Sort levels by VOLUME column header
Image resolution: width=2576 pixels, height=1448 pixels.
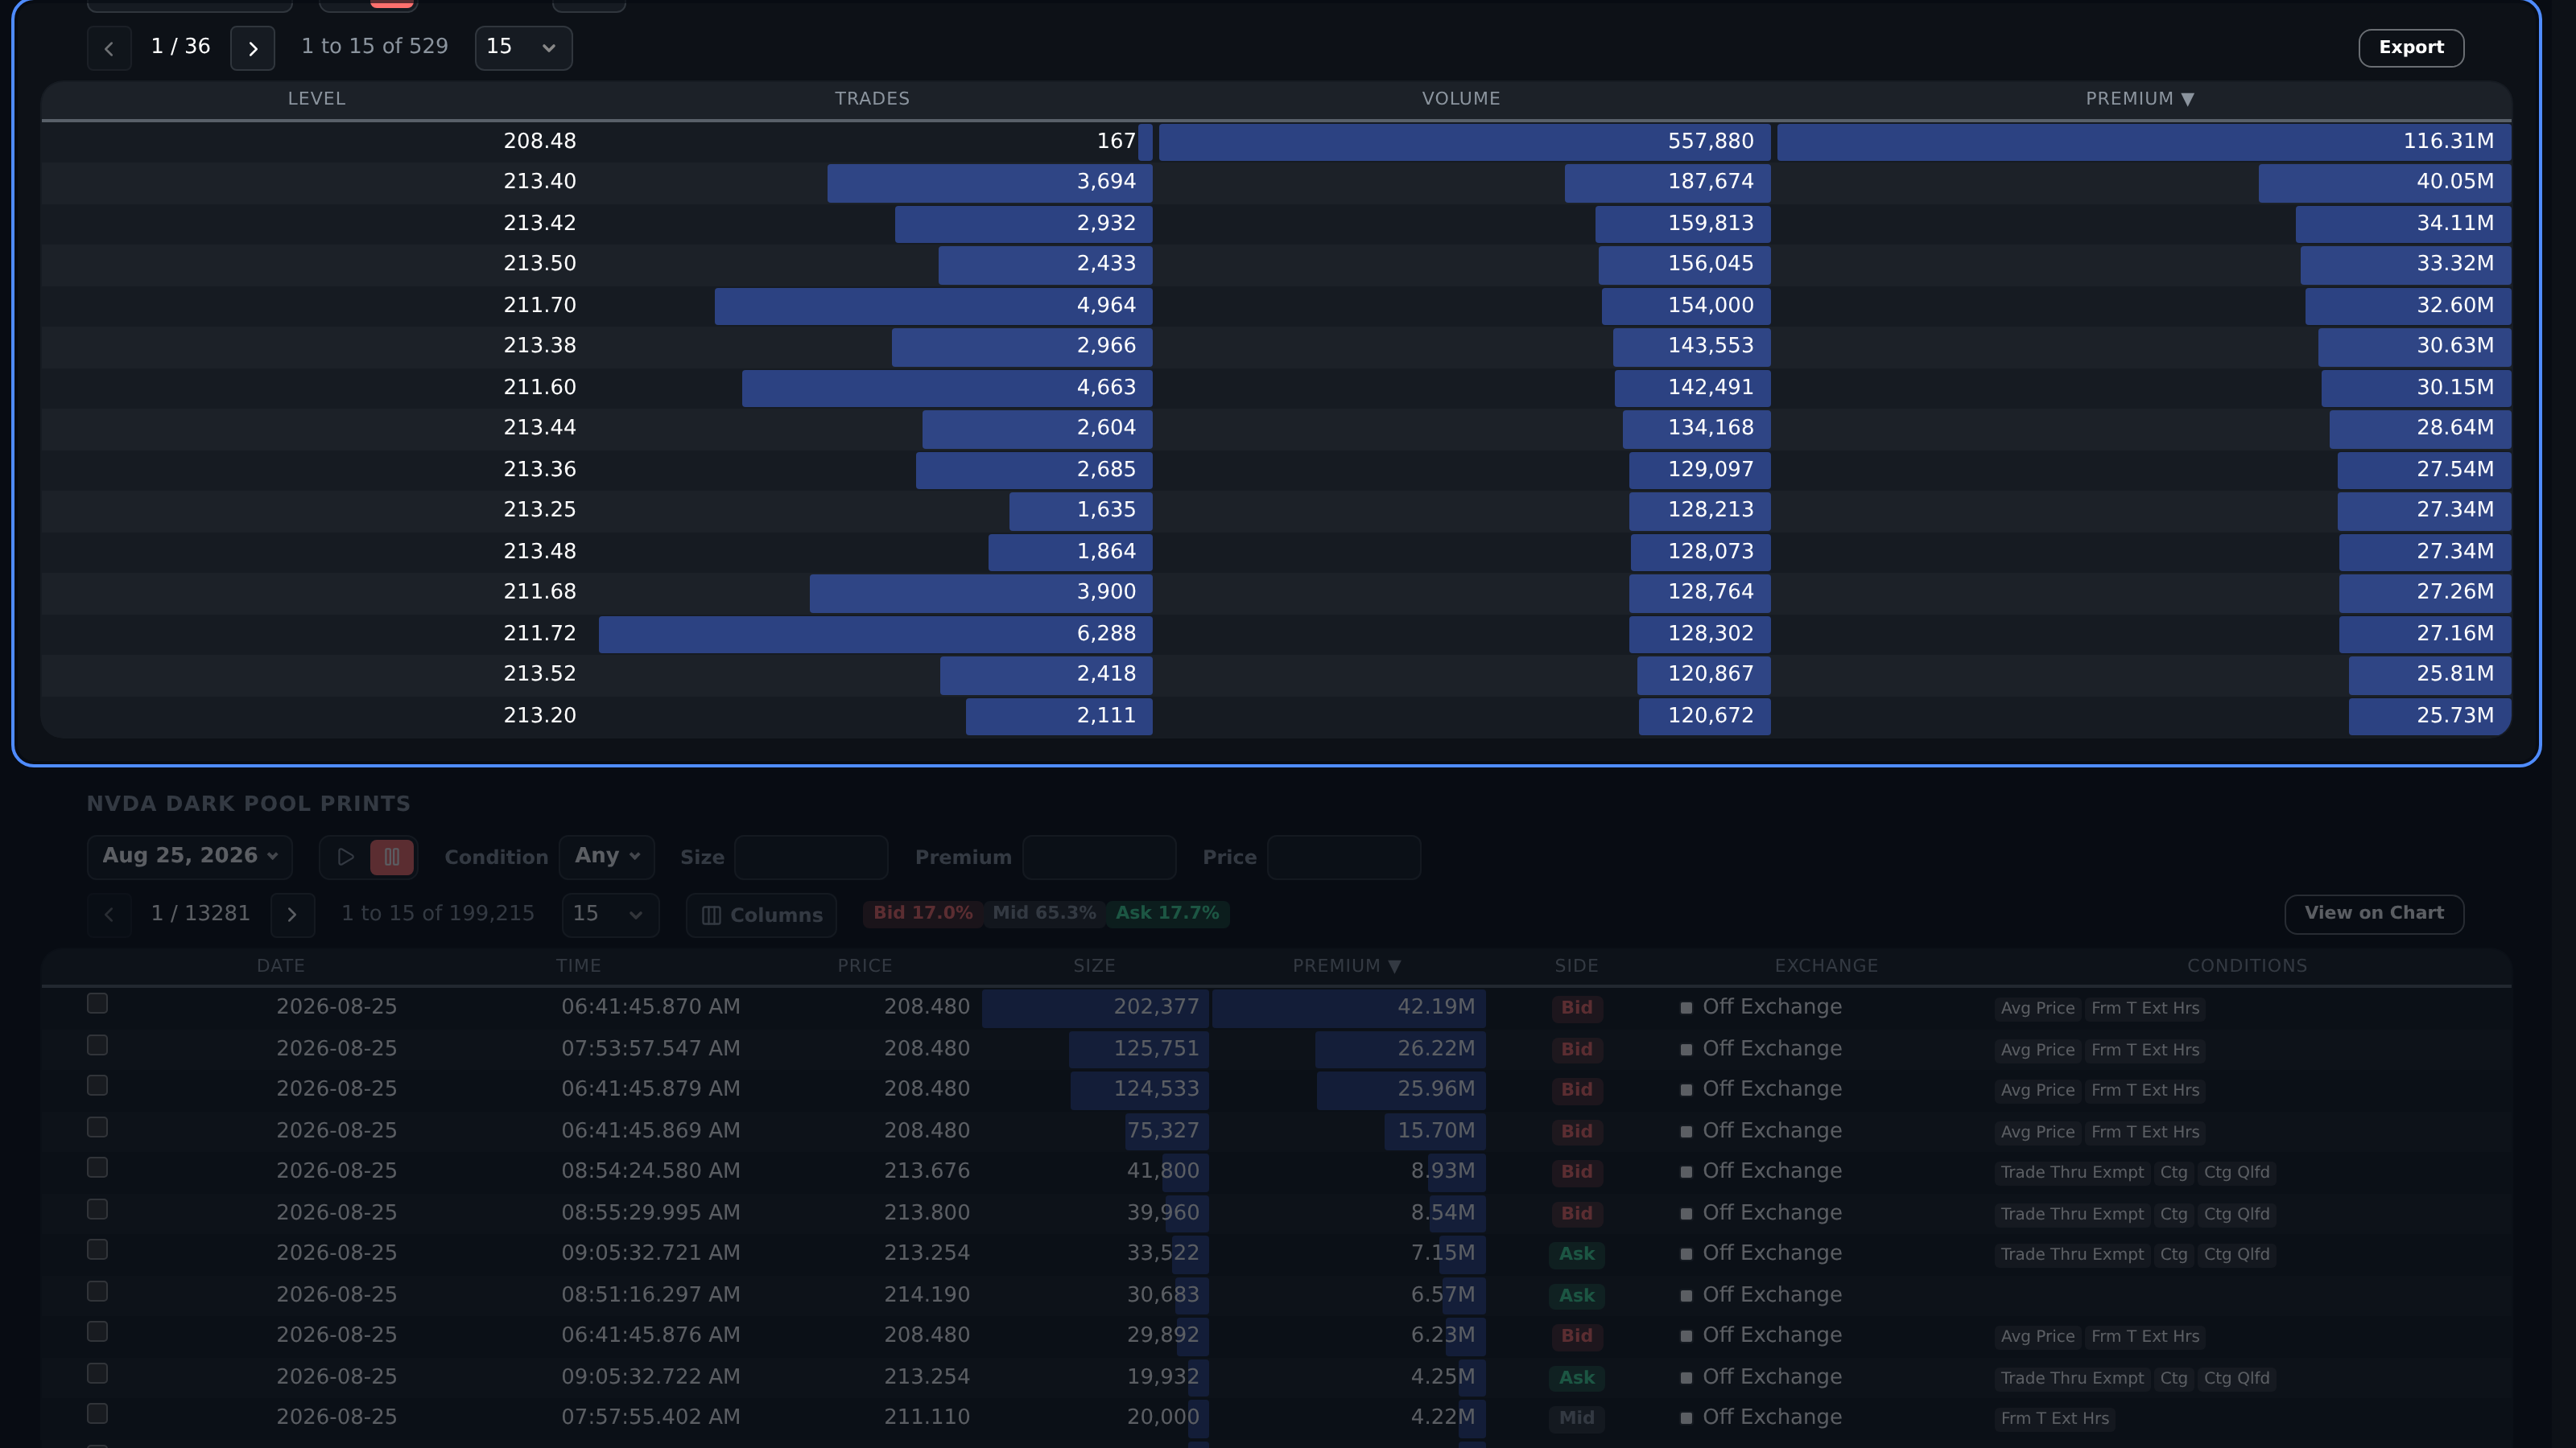(1461, 99)
